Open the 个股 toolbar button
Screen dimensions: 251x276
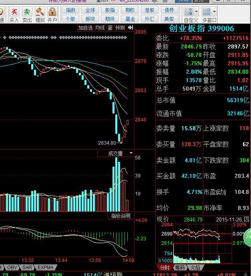(x=70, y=19)
